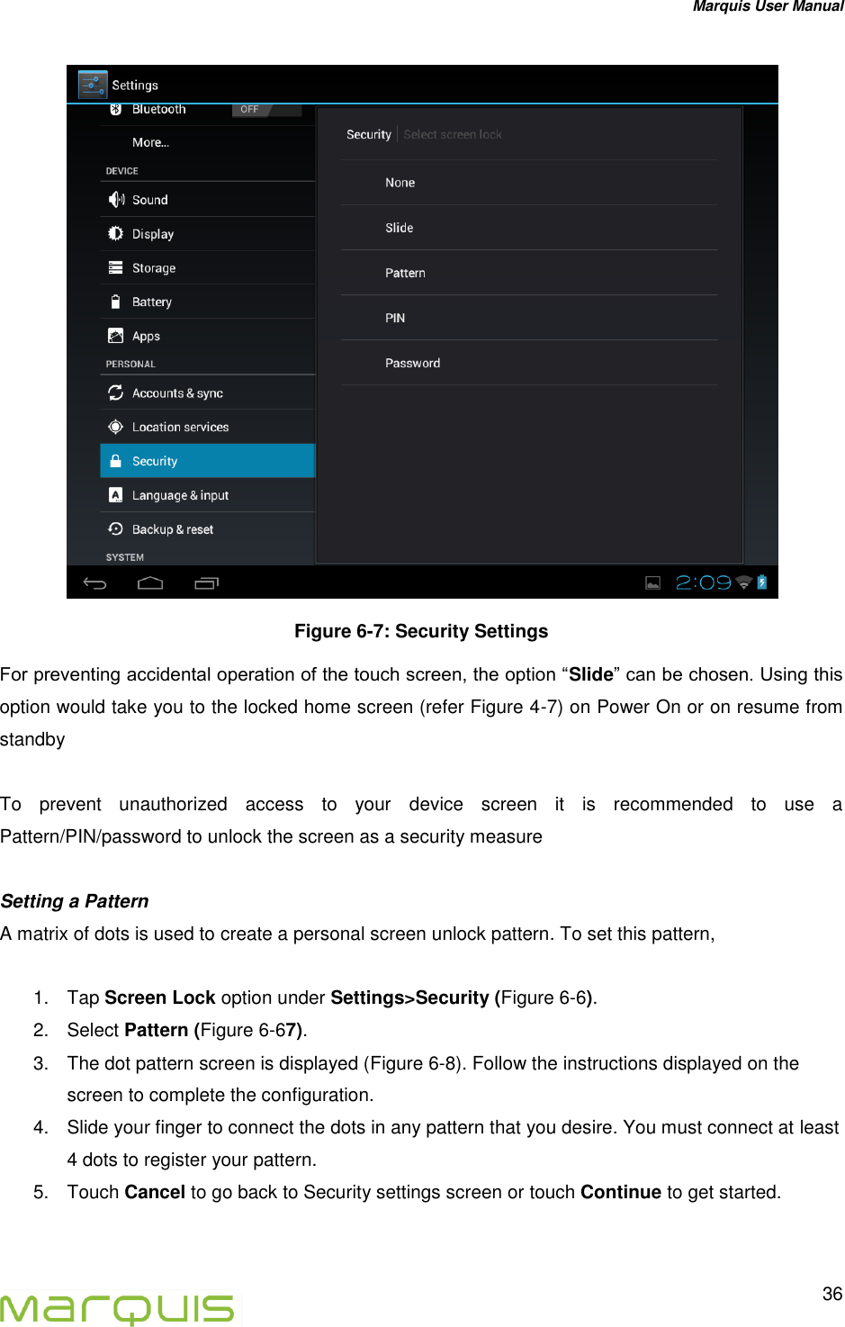Image resolution: width=845 pixels, height=1327 pixels.
Task: Select the Apps settings icon
Action: 116,336
